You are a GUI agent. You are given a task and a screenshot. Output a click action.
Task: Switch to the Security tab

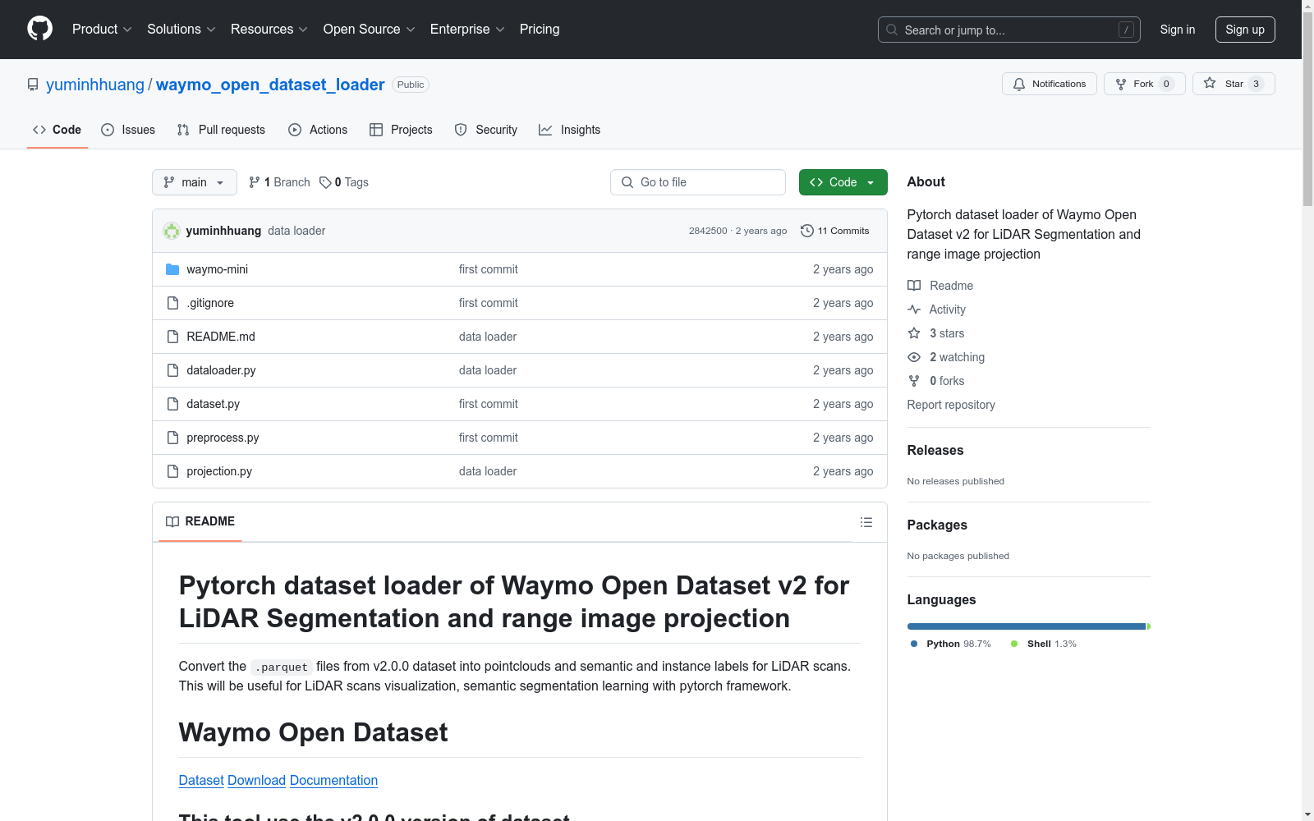(x=486, y=130)
